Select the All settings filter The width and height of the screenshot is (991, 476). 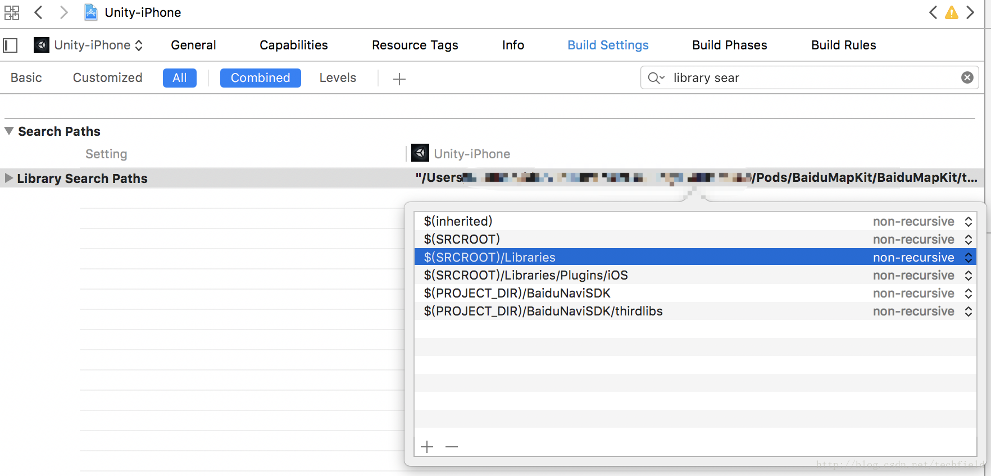tap(179, 77)
